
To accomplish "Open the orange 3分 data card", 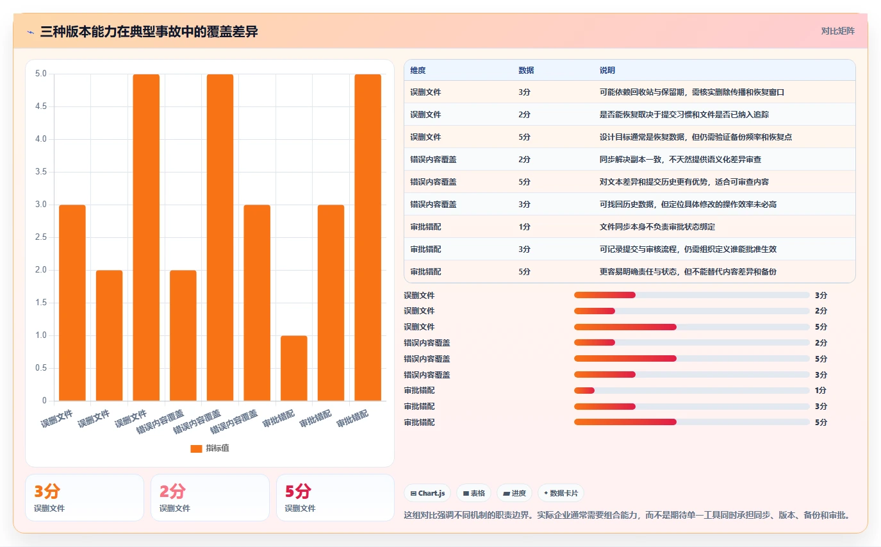I will (x=85, y=498).
